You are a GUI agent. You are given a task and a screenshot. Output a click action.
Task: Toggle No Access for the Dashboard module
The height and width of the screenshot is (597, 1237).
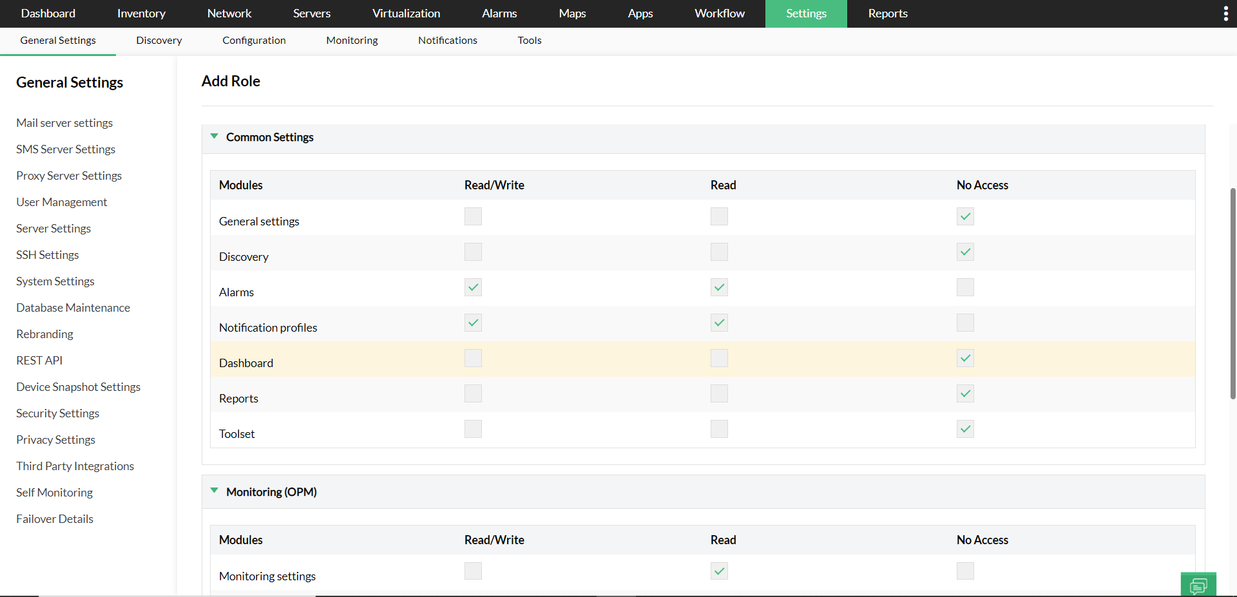point(964,358)
